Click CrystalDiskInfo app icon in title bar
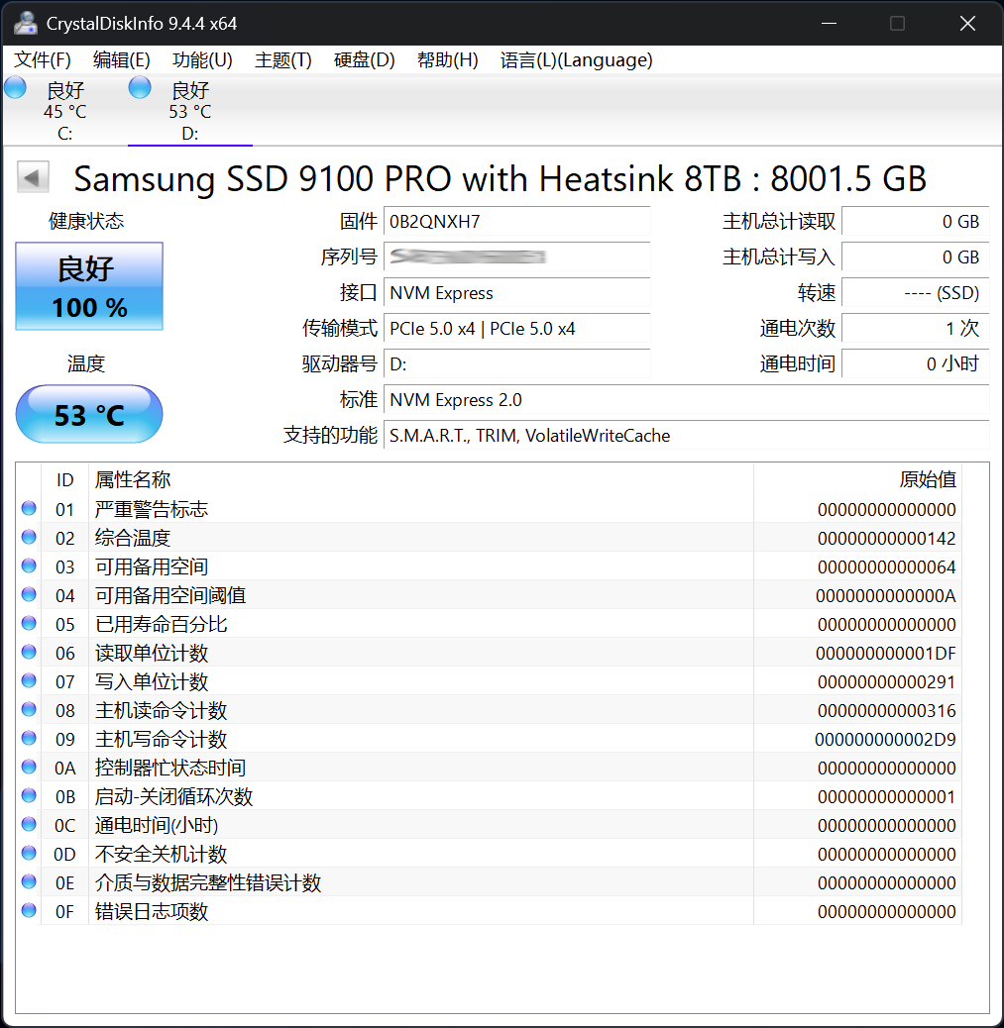Image resolution: width=1004 pixels, height=1028 pixels. [25, 22]
